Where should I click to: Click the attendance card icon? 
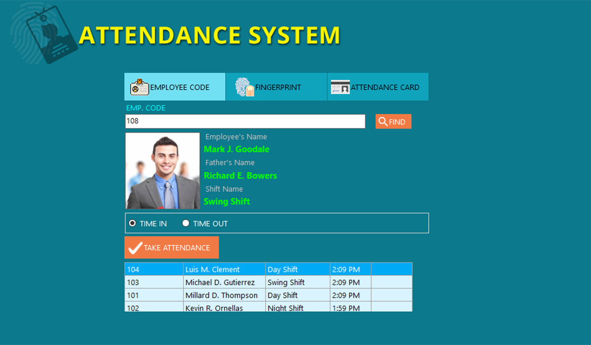click(340, 87)
